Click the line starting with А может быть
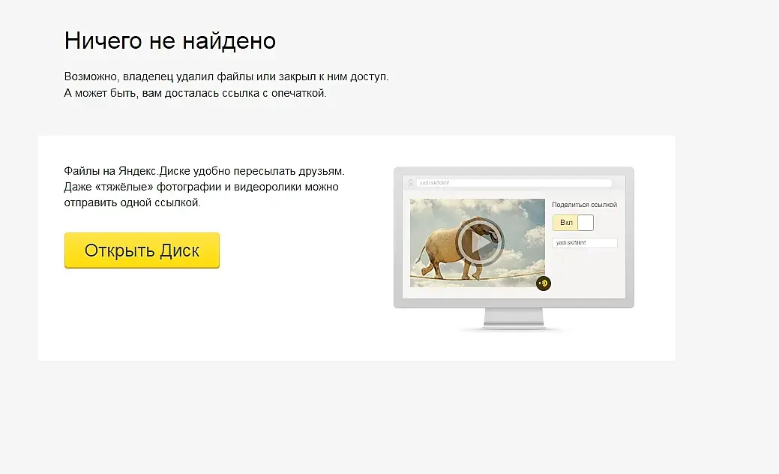This screenshot has width=779, height=474. coord(195,93)
